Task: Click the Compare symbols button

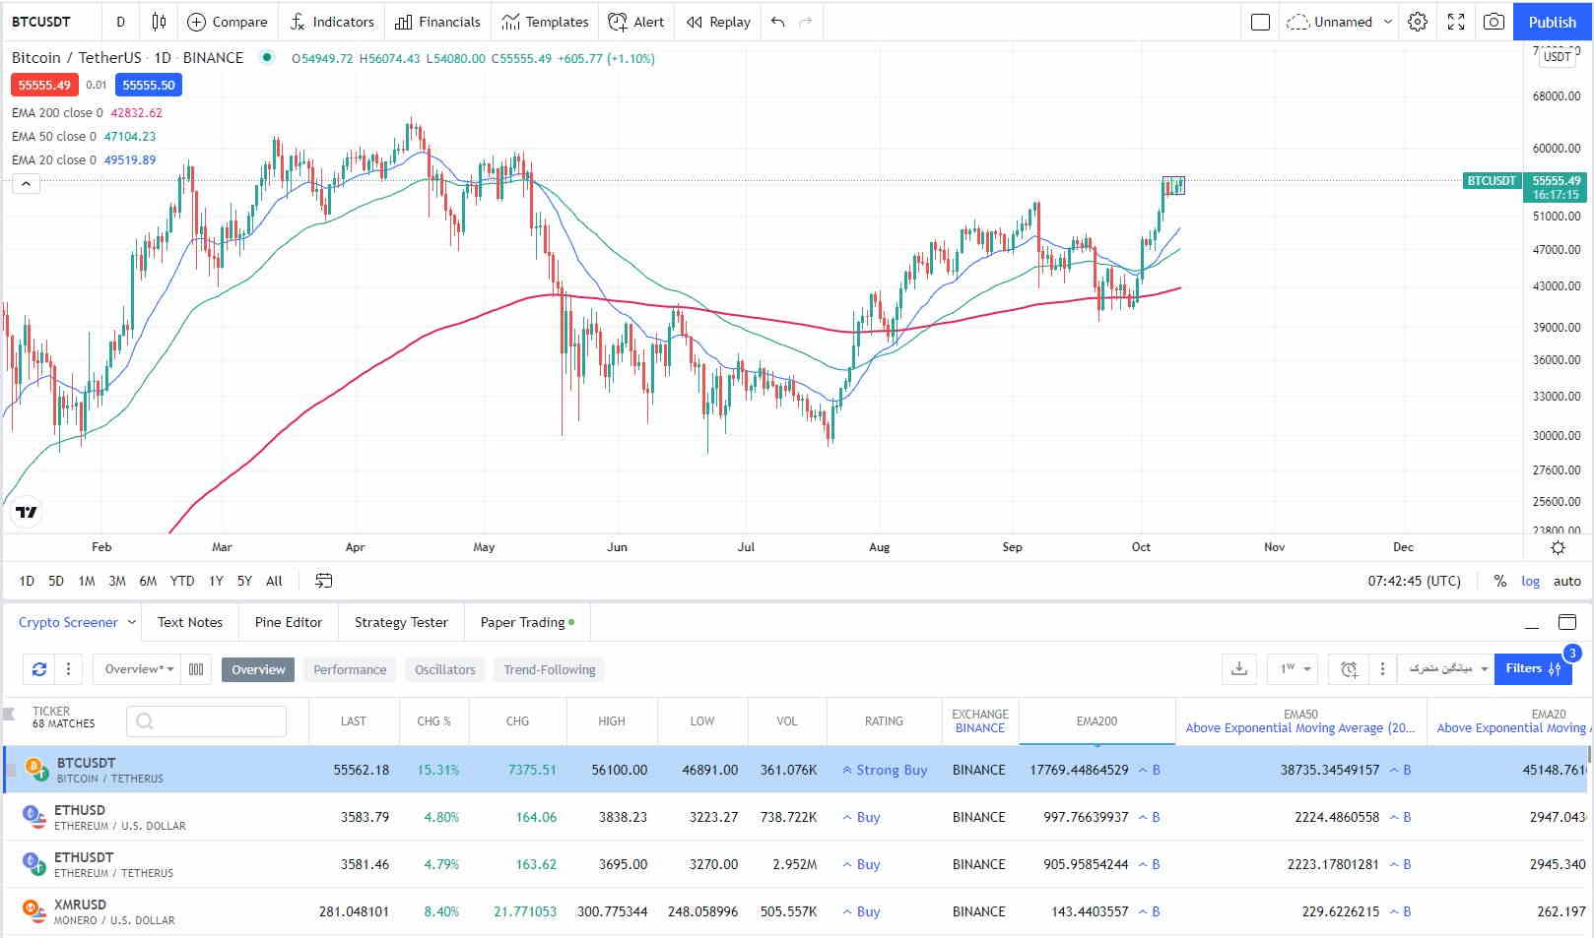Action: [x=227, y=22]
